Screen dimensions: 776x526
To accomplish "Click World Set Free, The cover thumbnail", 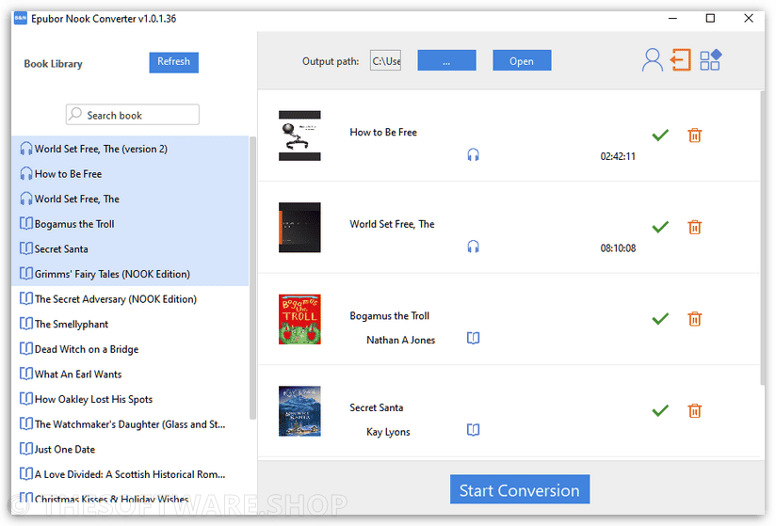I will click(299, 228).
